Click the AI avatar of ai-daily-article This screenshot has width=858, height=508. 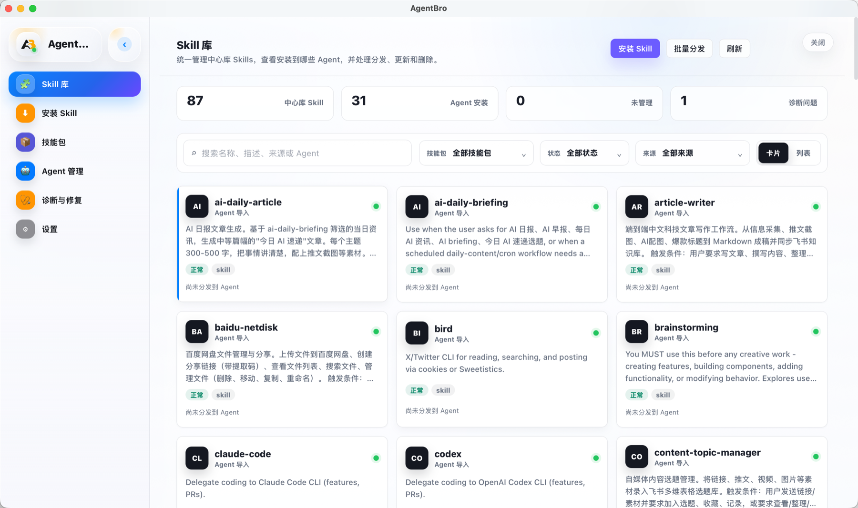click(x=197, y=206)
